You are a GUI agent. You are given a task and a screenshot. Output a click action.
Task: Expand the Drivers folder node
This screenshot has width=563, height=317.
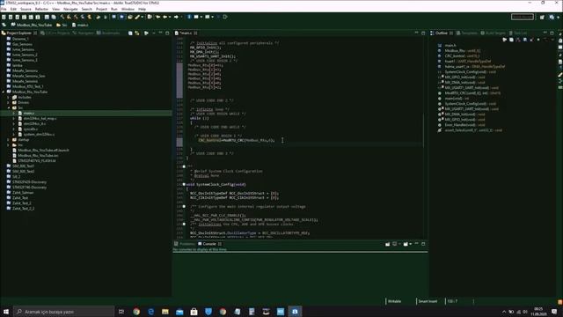(8, 102)
